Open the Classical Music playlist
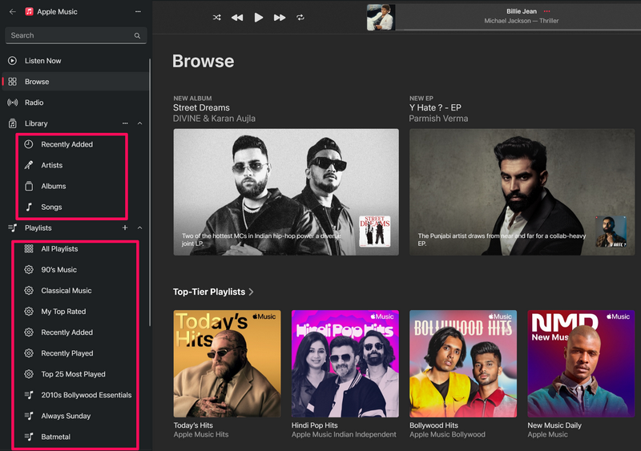Viewport: 641px width, 451px height. 66,291
